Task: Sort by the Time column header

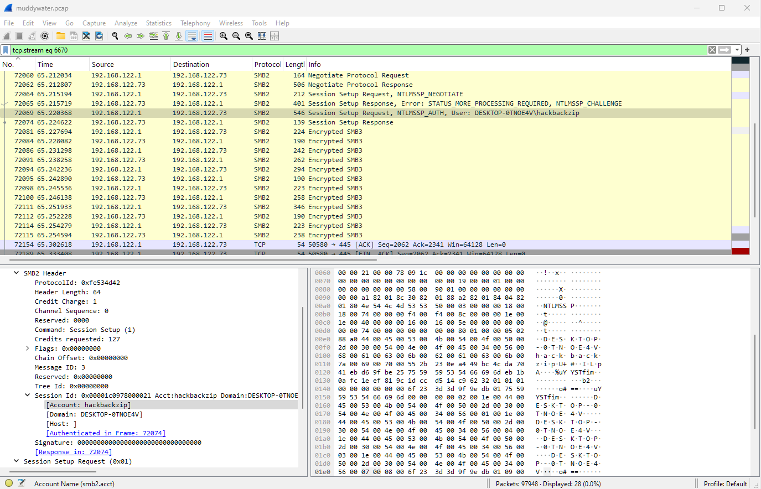Action: pyautogui.click(x=63, y=65)
